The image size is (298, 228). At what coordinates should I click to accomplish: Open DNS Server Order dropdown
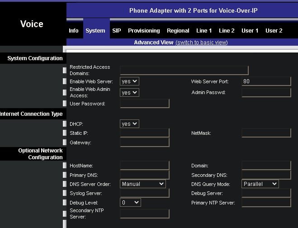143,184
